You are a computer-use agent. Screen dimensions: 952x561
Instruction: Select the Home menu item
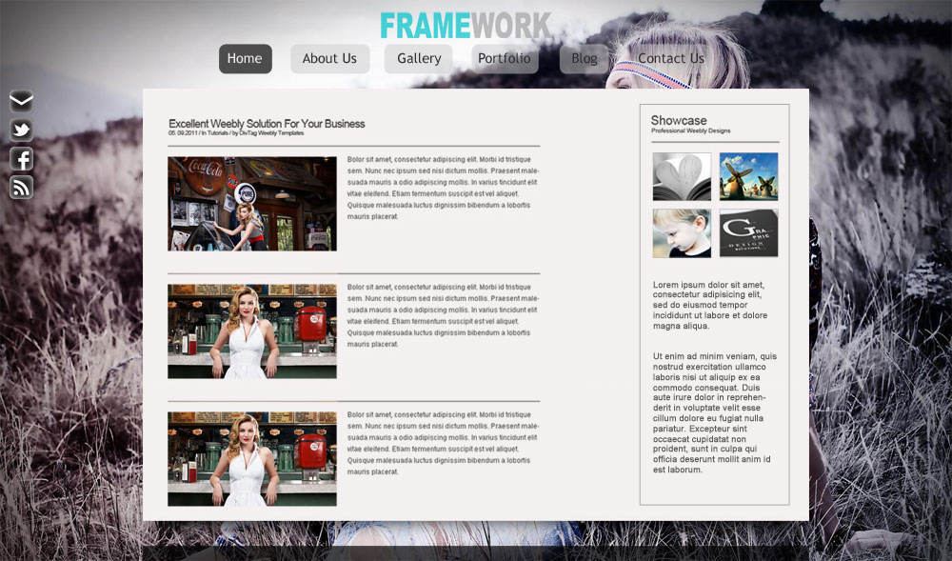(x=245, y=58)
